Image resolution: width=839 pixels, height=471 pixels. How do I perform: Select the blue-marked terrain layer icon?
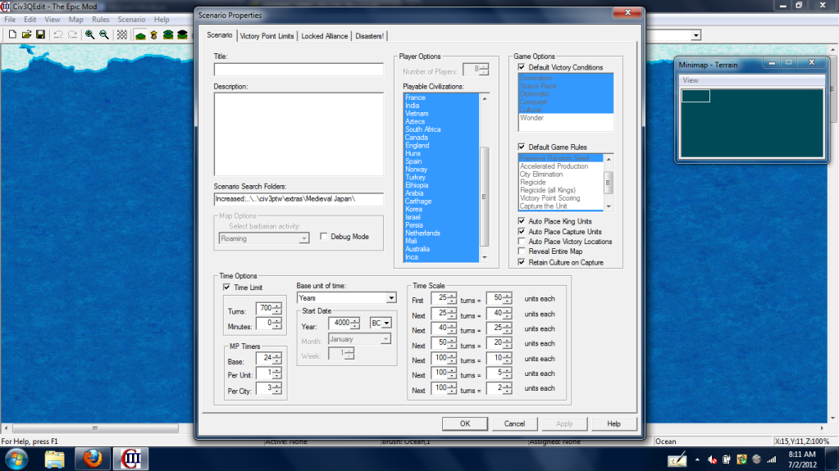(x=168, y=35)
